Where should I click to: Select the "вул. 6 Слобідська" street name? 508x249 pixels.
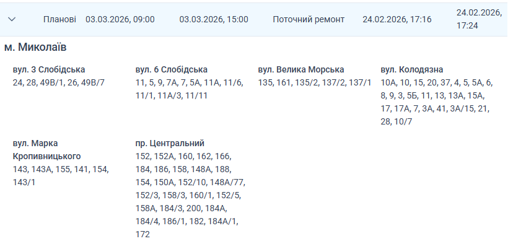pyautogui.click(x=171, y=69)
